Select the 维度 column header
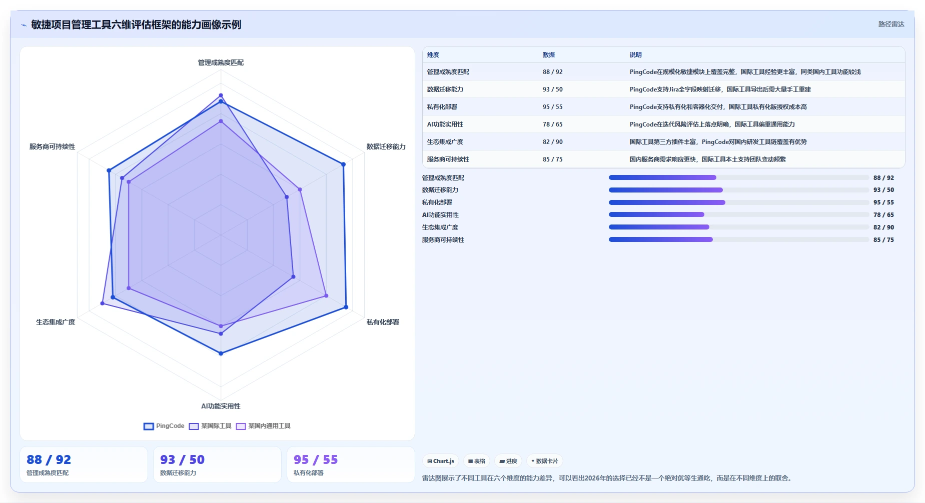The width and height of the screenshot is (925, 503). pyautogui.click(x=433, y=55)
